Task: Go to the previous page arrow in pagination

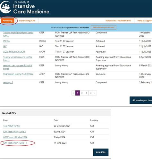Action: click(x=73, y=93)
